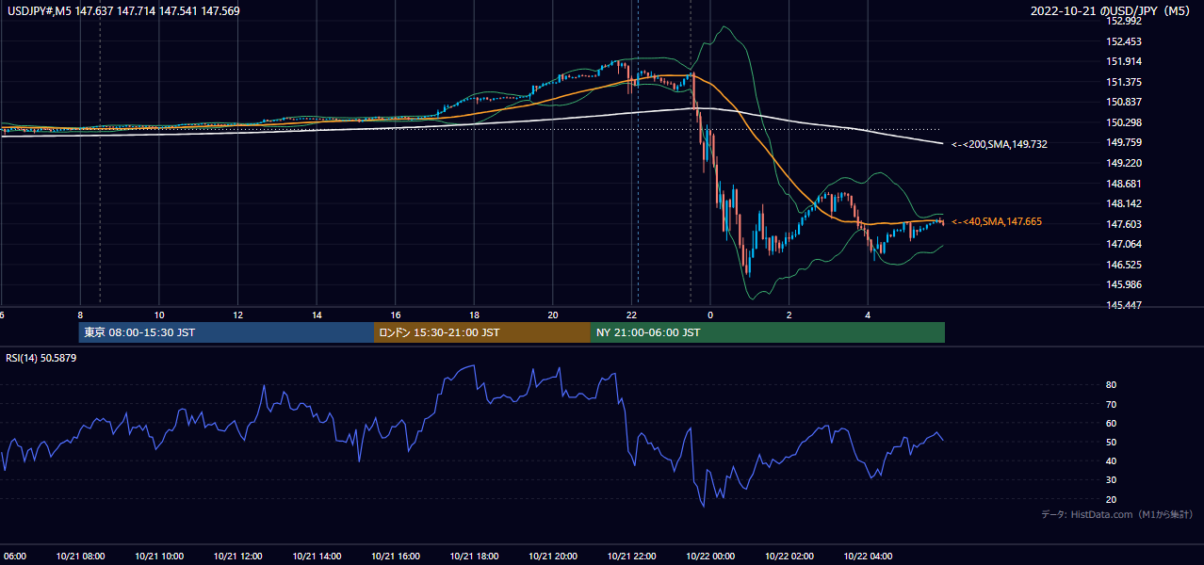1204x565 pixels.
Task: Click the 10/21 10:00 time label
Action: 159,557
